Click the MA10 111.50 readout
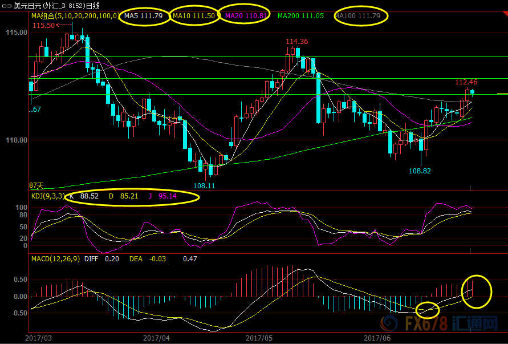Screen dimensions: 508x344 point(193,15)
